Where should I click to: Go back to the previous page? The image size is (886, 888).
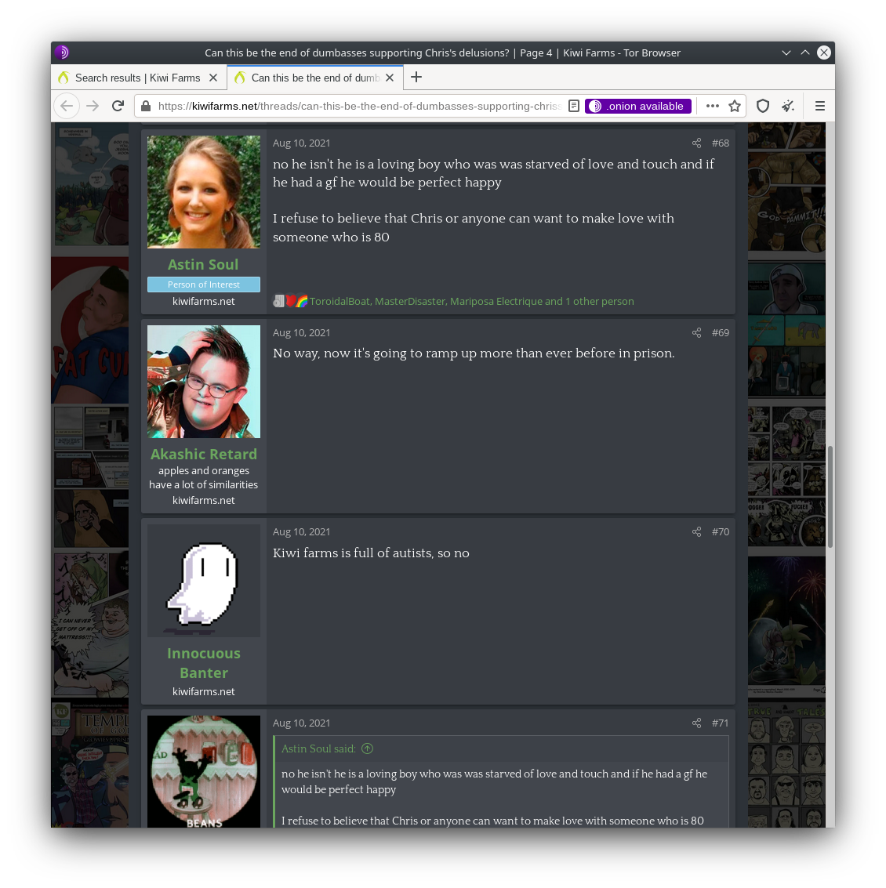coord(67,106)
